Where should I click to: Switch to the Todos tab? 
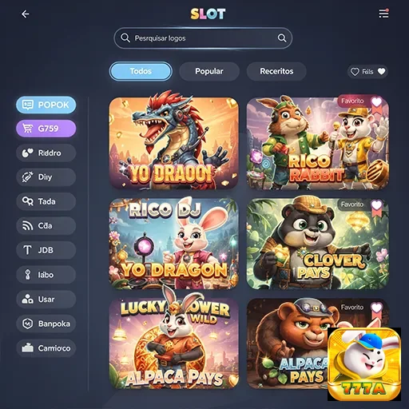coord(141,71)
